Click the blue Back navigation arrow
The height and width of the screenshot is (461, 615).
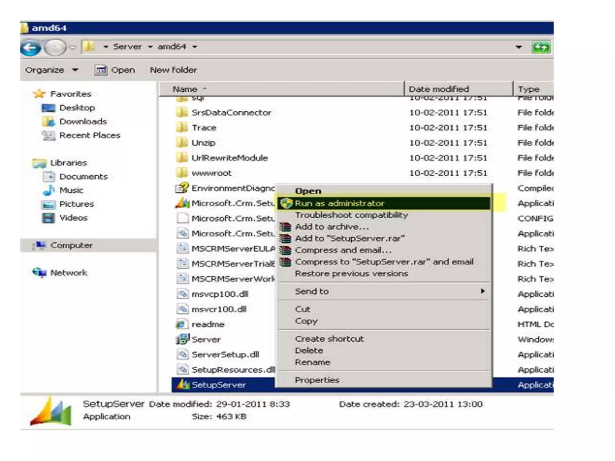[x=30, y=47]
